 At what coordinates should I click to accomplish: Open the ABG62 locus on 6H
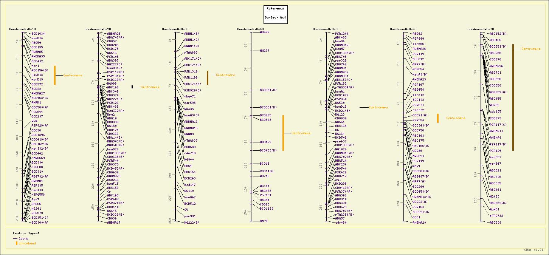(417, 34)
